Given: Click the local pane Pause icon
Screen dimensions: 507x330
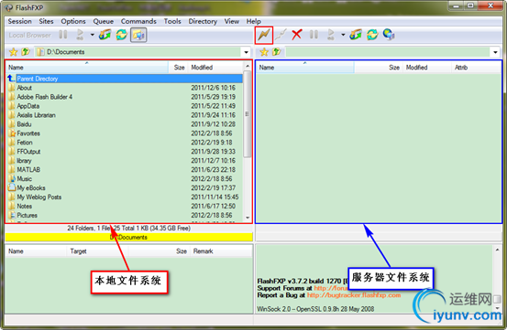Looking at the screenshot, I should tap(63, 35).
